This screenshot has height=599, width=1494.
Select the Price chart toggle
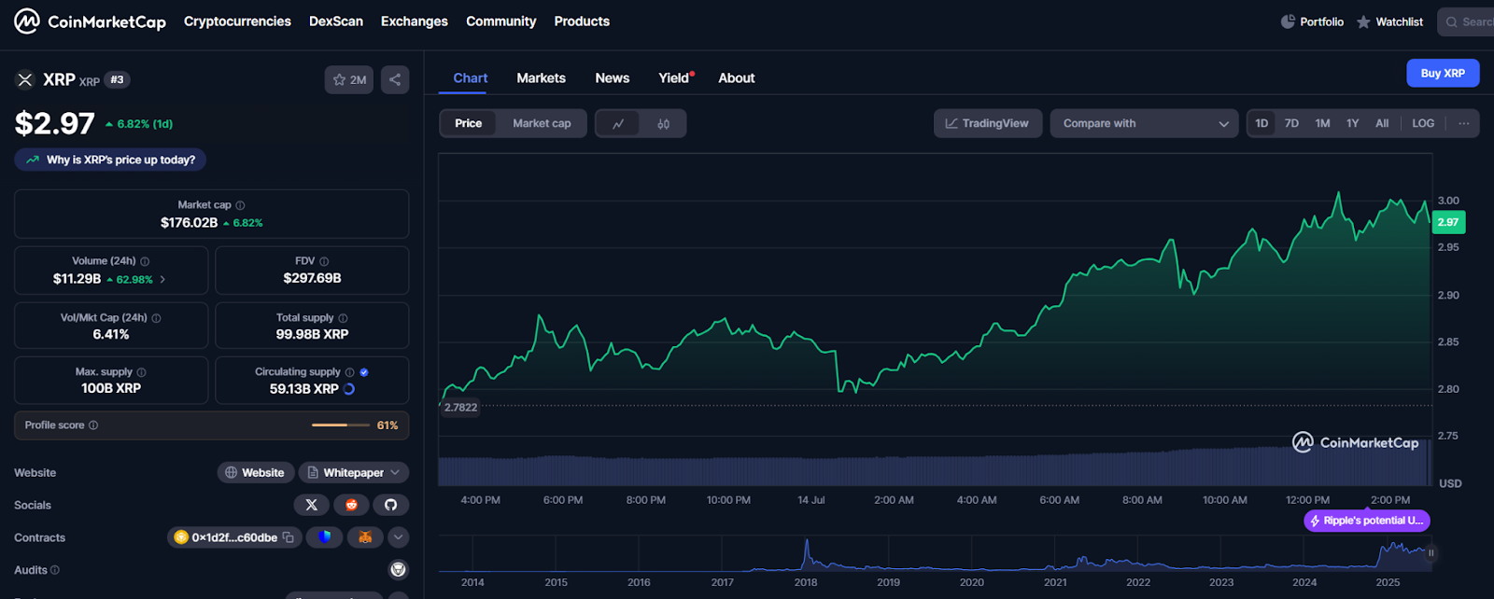pos(469,123)
